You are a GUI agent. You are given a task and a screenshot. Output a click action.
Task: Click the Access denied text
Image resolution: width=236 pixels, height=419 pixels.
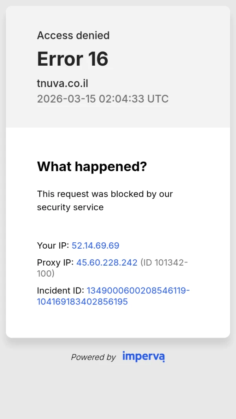pyautogui.click(x=73, y=35)
